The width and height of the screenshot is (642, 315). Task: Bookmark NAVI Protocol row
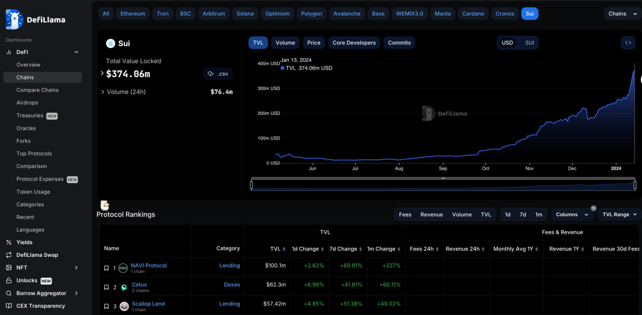pos(106,268)
